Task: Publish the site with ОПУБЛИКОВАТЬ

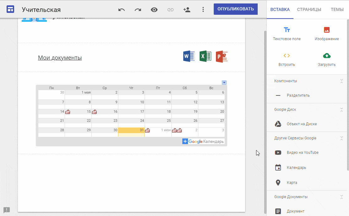Action: [x=235, y=9]
